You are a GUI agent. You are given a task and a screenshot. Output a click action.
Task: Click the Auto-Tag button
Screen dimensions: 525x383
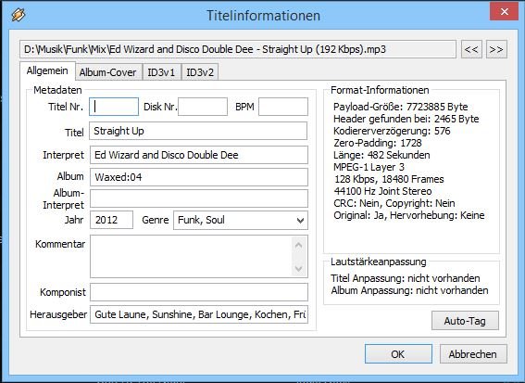[465, 321]
